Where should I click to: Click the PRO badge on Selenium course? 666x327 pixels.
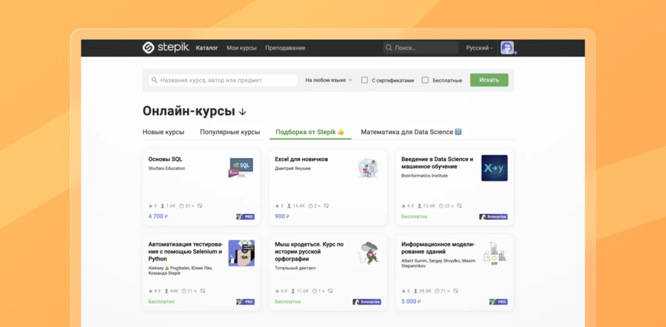click(x=245, y=302)
